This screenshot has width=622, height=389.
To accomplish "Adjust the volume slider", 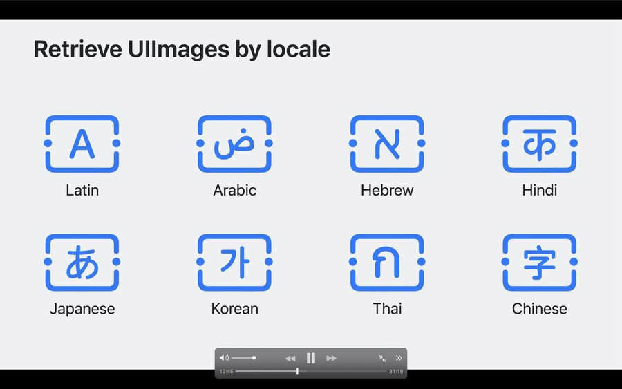I will pyautogui.click(x=243, y=358).
